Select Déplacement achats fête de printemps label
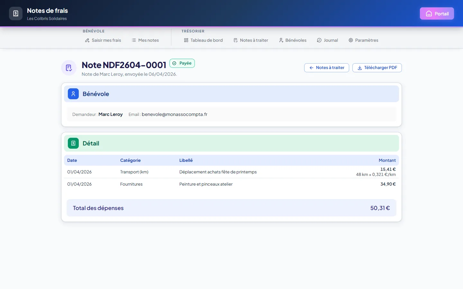Image resolution: width=463 pixels, height=289 pixels. [x=218, y=172]
